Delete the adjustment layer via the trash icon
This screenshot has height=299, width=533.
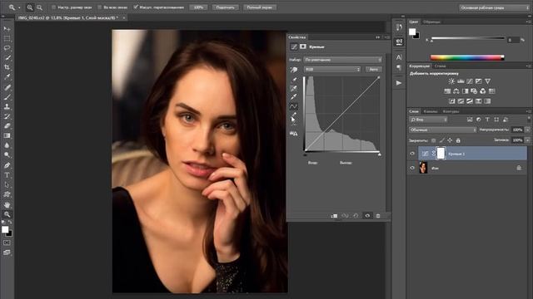(378, 216)
